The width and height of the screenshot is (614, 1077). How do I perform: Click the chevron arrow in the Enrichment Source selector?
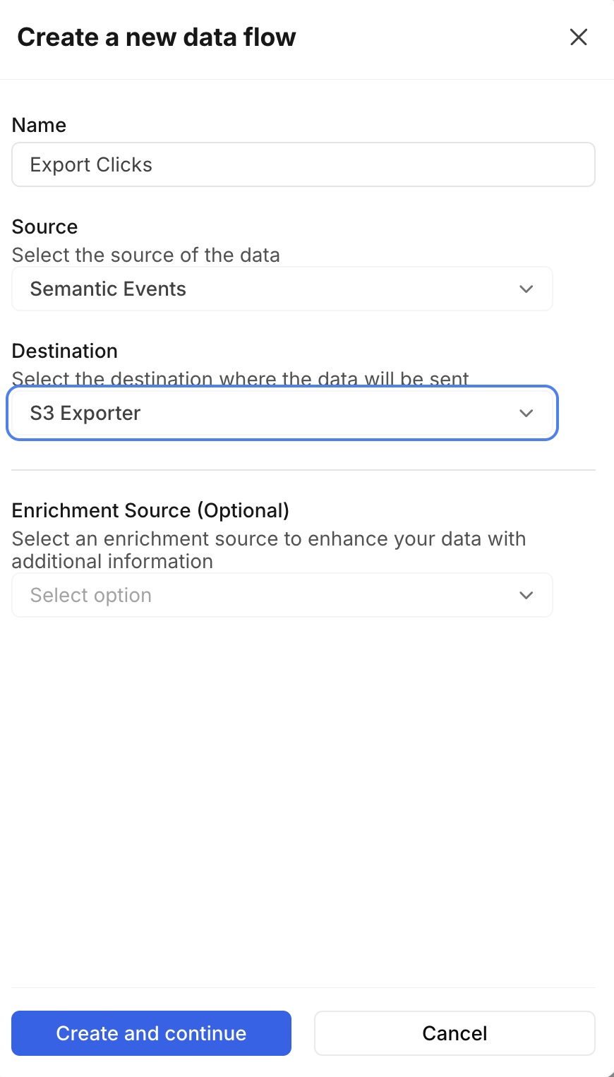526,596
